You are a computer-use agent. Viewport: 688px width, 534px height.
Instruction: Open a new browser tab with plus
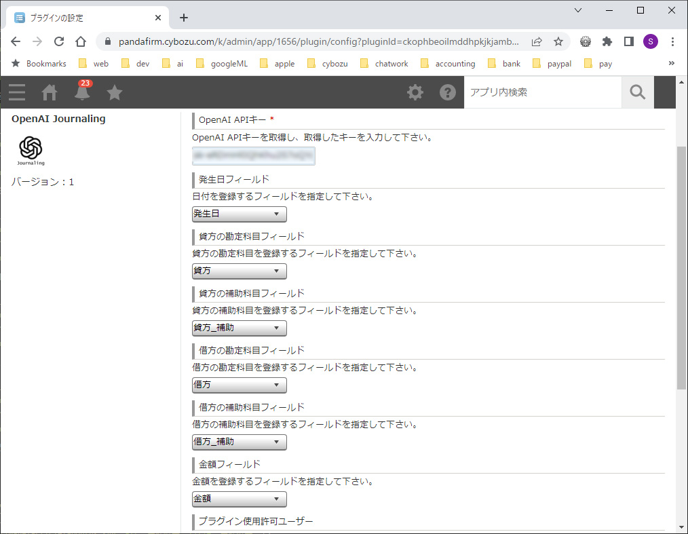click(x=184, y=18)
